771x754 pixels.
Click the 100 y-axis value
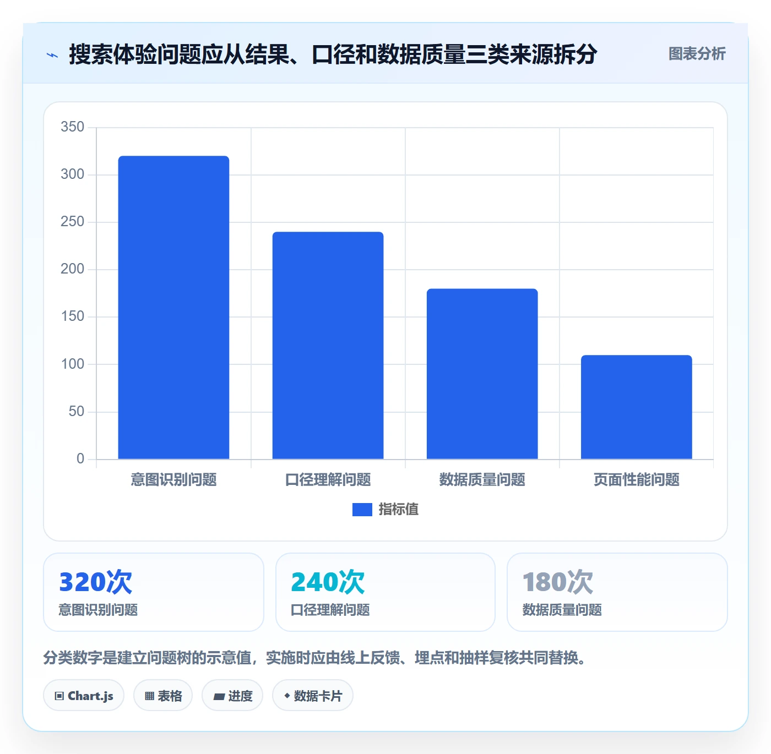click(x=72, y=364)
